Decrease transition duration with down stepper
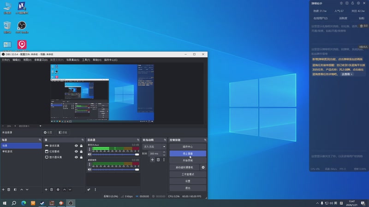The image size is (369, 207). [164, 155]
